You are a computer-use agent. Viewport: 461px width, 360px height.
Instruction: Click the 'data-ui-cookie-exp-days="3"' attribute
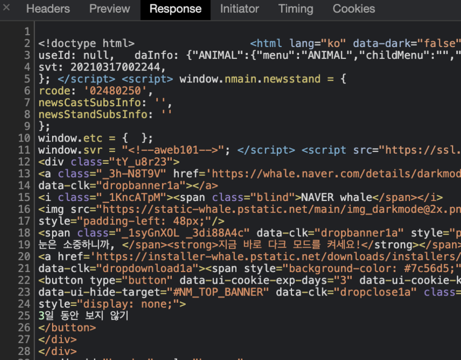tap(266, 281)
